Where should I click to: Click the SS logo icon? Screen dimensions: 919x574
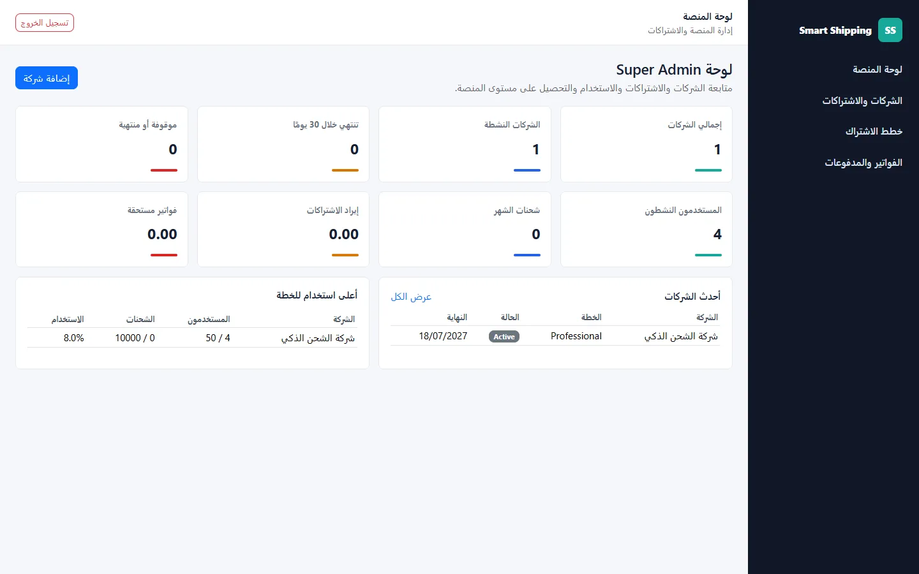[890, 30]
